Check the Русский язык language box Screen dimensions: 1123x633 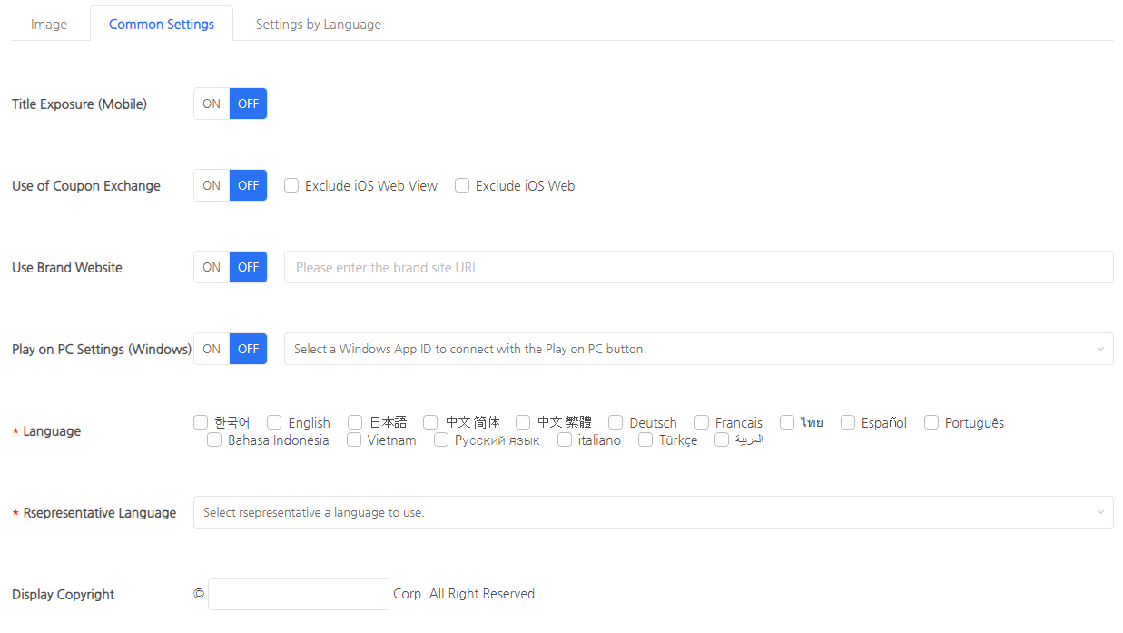coord(441,440)
